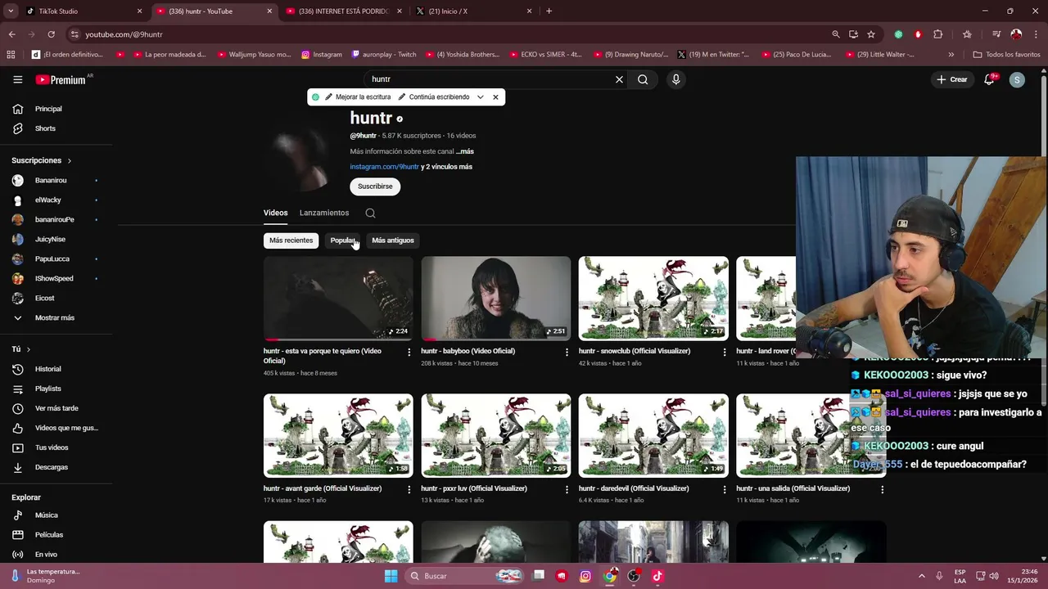Open options for avant garde visualizer
1048x589 pixels.
pyautogui.click(x=409, y=489)
